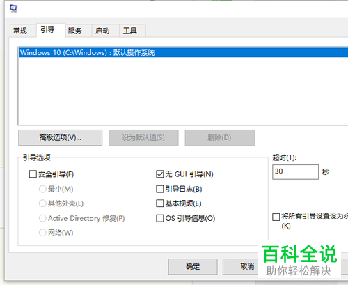
Task: Open the 工具 tab
Action: [x=132, y=31]
